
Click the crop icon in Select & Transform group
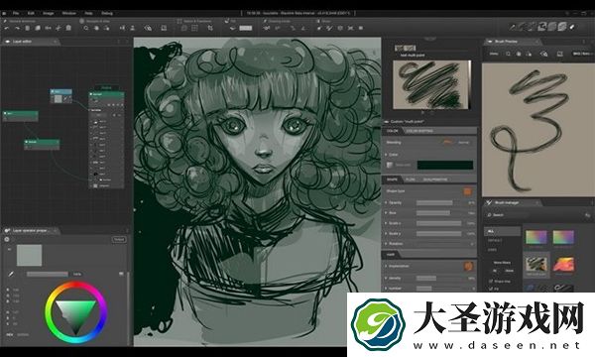coord(210,28)
